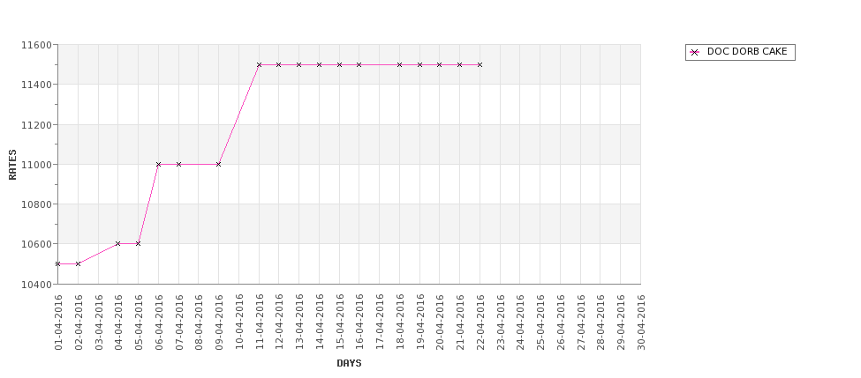The width and height of the screenshot is (861, 378).
Task: Select the 16-04-2016 data point
Action: (359, 64)
